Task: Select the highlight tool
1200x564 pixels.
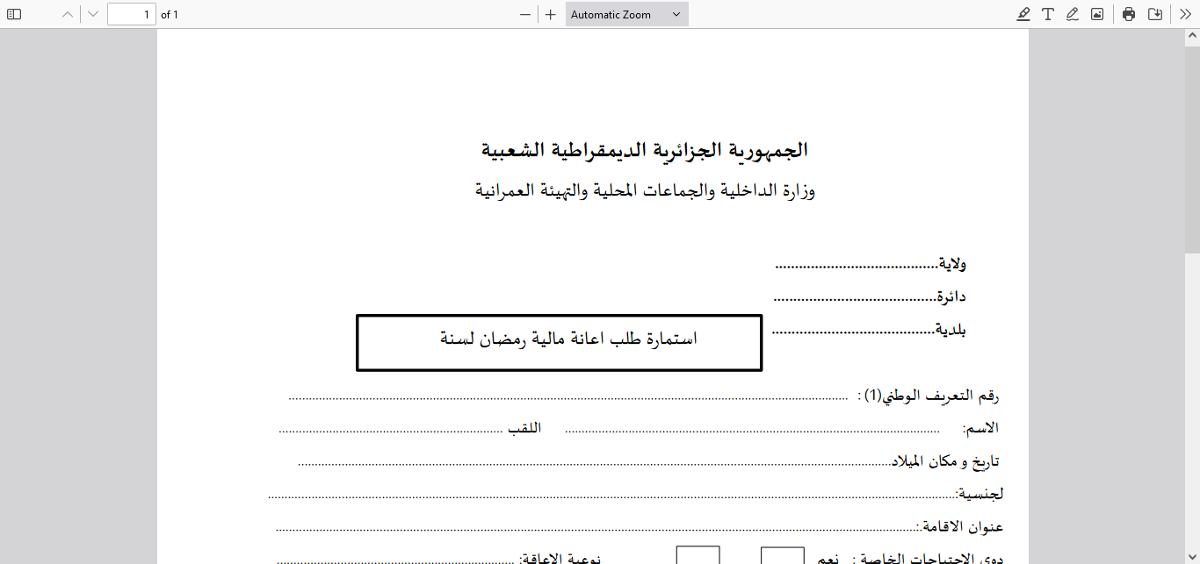Action: pos(1023,14)
